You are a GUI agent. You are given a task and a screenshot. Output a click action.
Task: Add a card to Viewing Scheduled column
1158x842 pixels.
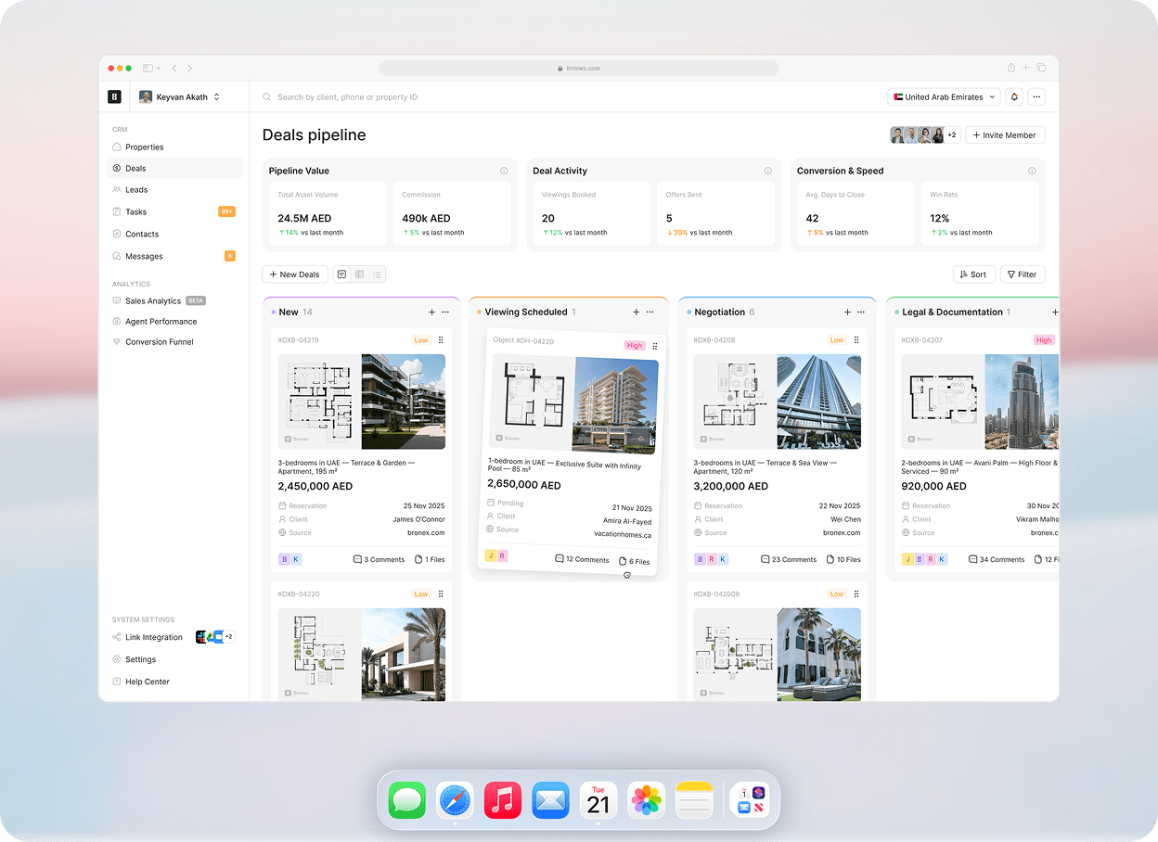tap(636, 313)
